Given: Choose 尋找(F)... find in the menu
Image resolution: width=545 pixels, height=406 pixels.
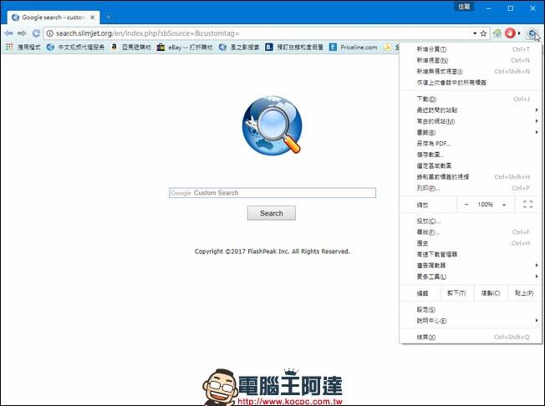Looking at the screenshot, I should coord(471,232).
